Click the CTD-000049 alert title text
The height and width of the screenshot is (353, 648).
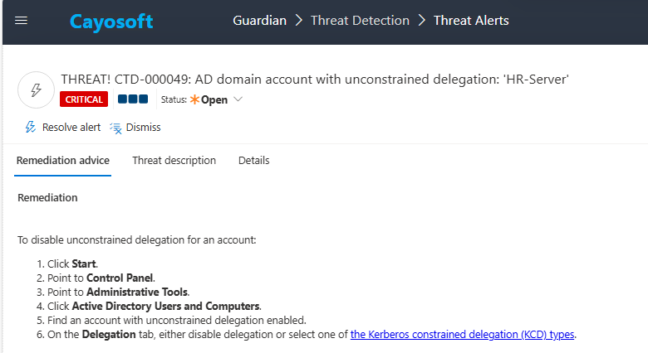[314, 80]
